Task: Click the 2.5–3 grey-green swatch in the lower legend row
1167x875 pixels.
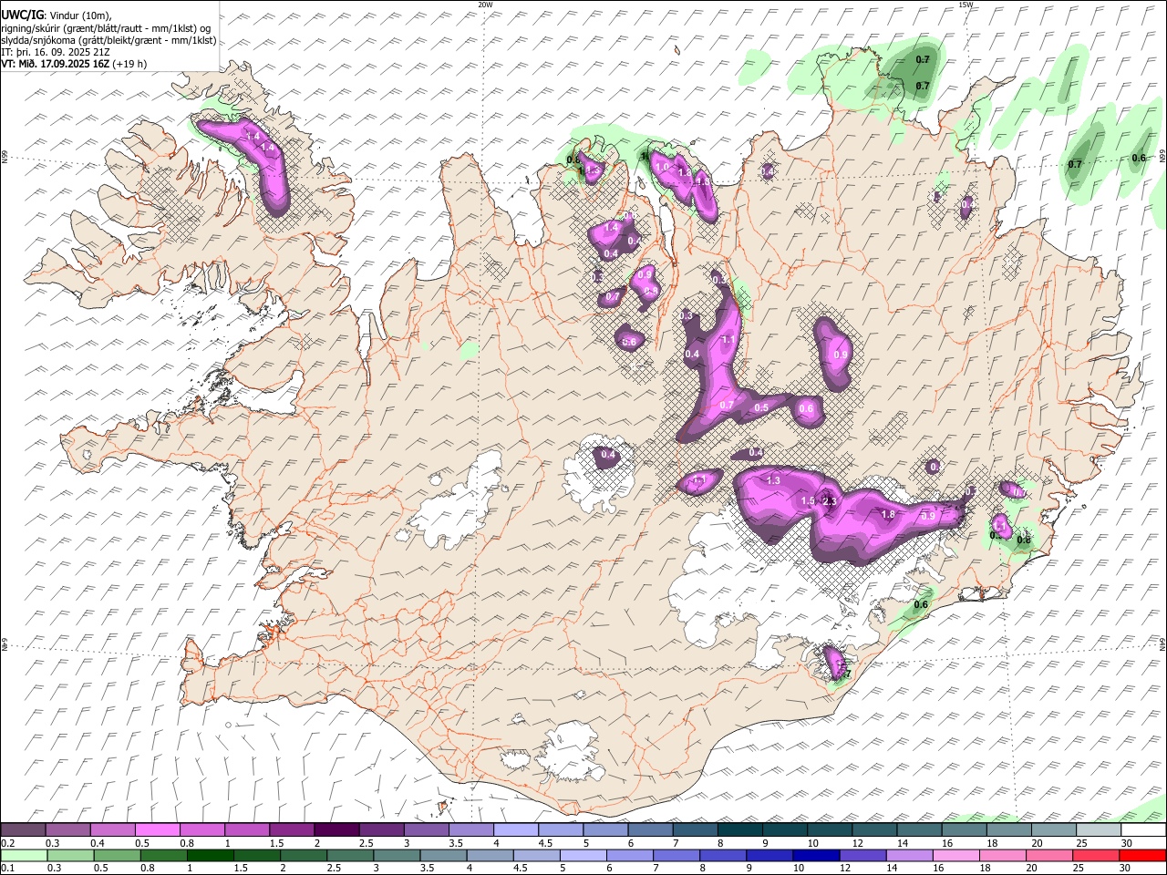Action: 351,856
